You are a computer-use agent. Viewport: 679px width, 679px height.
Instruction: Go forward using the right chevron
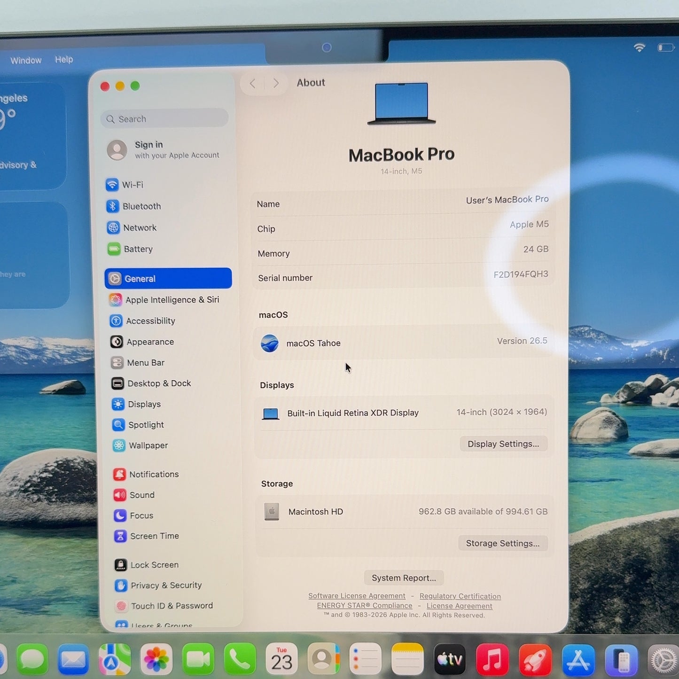[276, 84]
